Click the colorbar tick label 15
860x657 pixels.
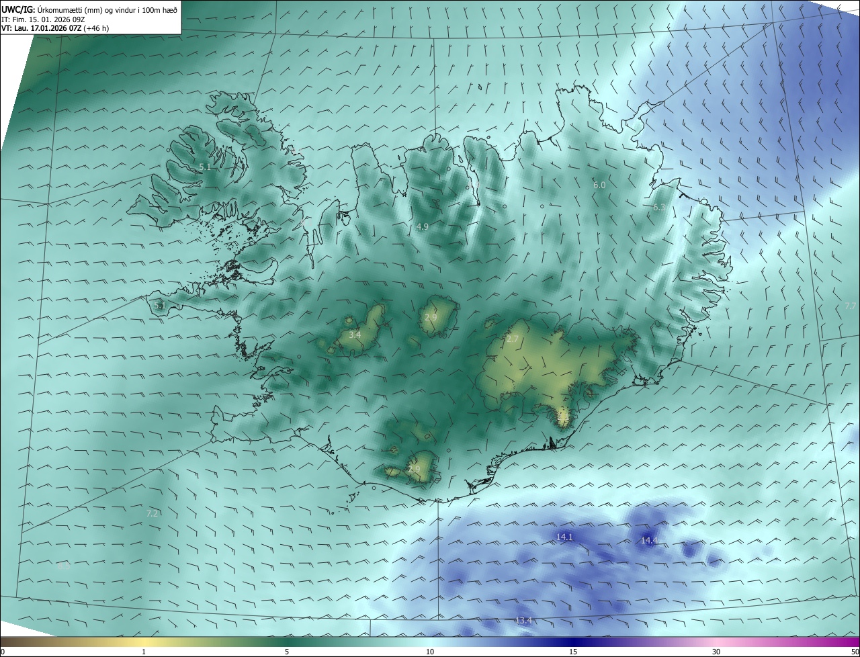pyautogui.click(x=573, y=652)
